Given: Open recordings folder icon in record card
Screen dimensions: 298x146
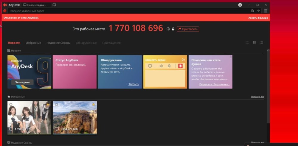Looking at the screenshot, I should click(x=183, y=60).
